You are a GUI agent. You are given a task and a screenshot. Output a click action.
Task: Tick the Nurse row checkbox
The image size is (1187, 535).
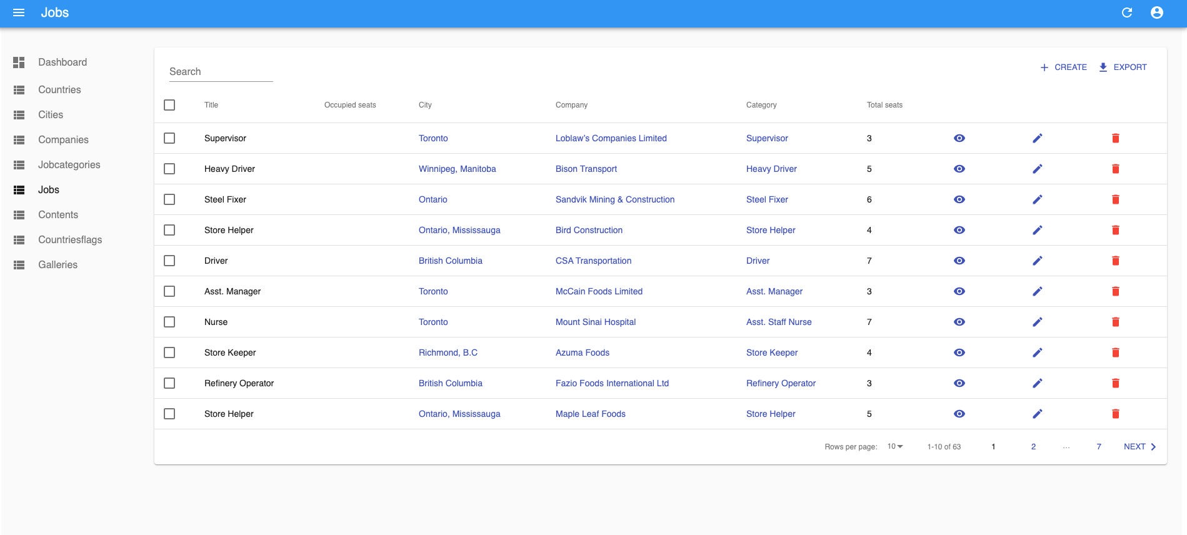coord(169,322)
